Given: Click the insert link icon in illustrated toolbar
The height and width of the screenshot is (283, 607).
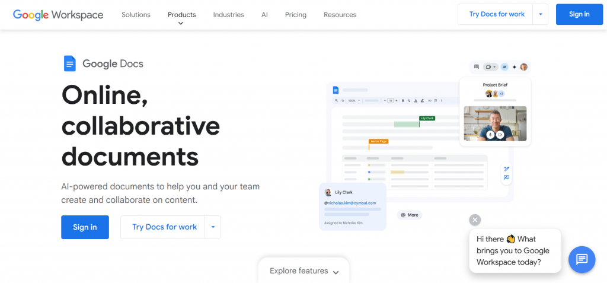Looking at the screenshot, I should point(430,100).
